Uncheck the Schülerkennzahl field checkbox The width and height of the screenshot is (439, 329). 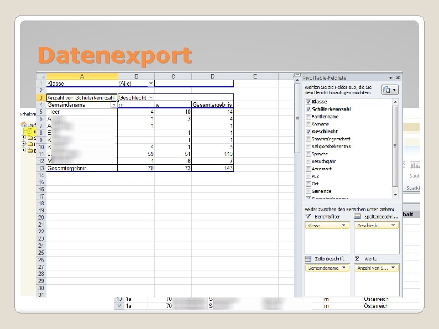click(x=309, y=109)
